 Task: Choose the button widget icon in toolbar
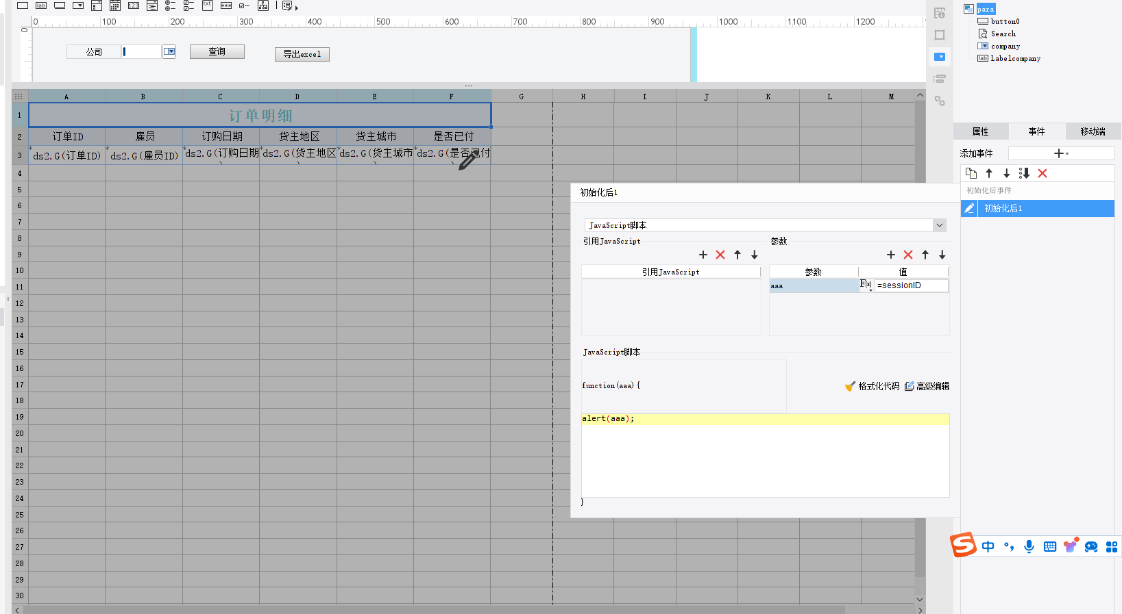point(60,5)
